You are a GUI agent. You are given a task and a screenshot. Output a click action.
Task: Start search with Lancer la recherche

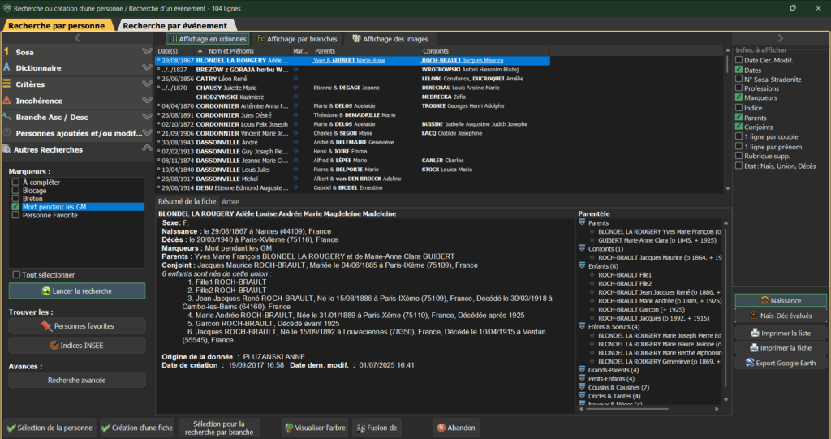coord(77,291)
